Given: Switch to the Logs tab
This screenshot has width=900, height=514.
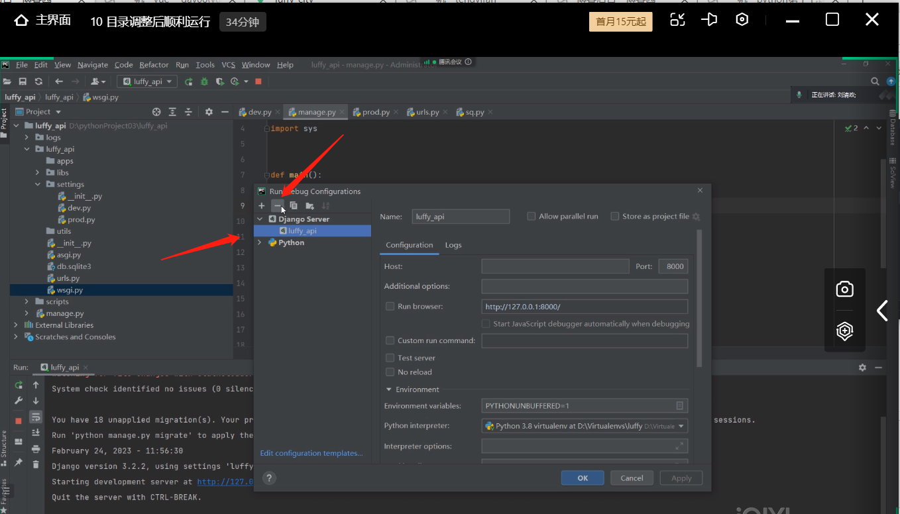Looking at the screenshot, I should coord(453,245).
